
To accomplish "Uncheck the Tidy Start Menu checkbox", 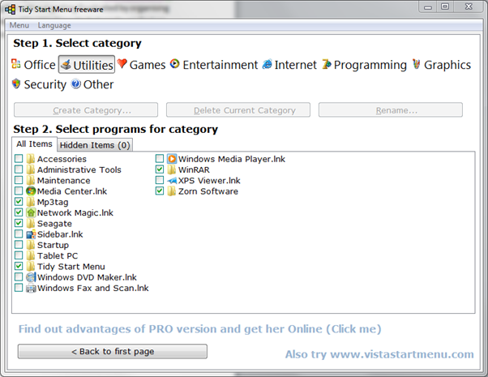I will (x=19, y=266).
